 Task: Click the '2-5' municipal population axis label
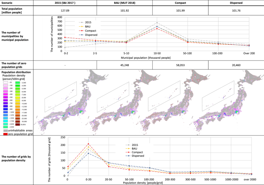(95, 53)
